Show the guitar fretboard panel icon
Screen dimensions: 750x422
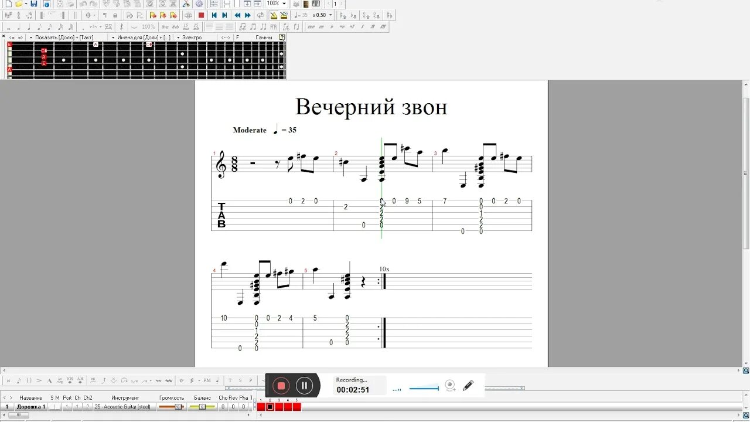tap(306, 4)
